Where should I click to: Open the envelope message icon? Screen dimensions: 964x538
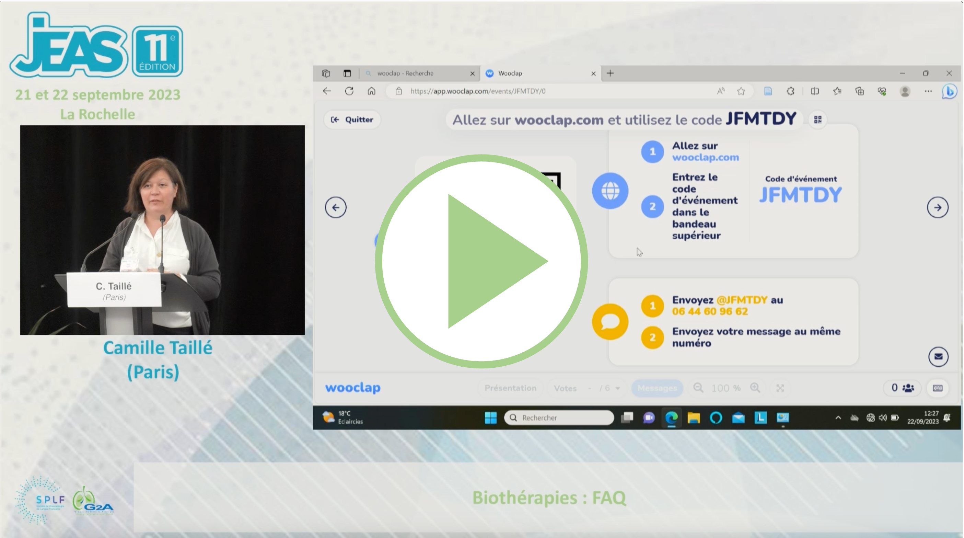[x=938, y=356]
